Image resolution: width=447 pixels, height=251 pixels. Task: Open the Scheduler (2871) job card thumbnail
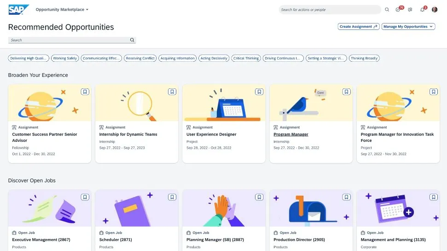136,208
